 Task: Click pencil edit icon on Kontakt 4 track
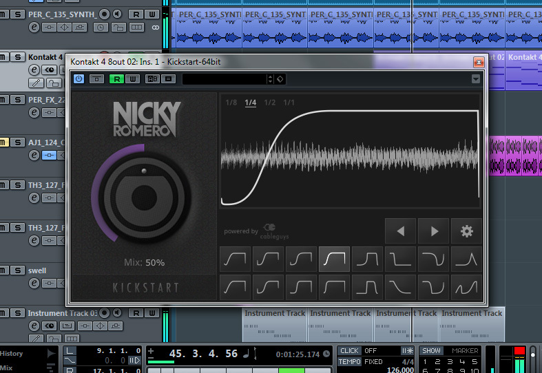pyautogui.click(x=36, y=83)
